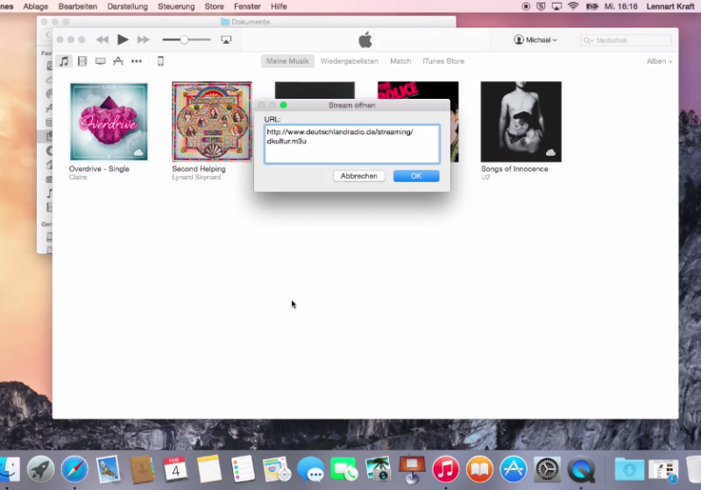Open the Darstellung menu in the menu bar

click(127, 6)
